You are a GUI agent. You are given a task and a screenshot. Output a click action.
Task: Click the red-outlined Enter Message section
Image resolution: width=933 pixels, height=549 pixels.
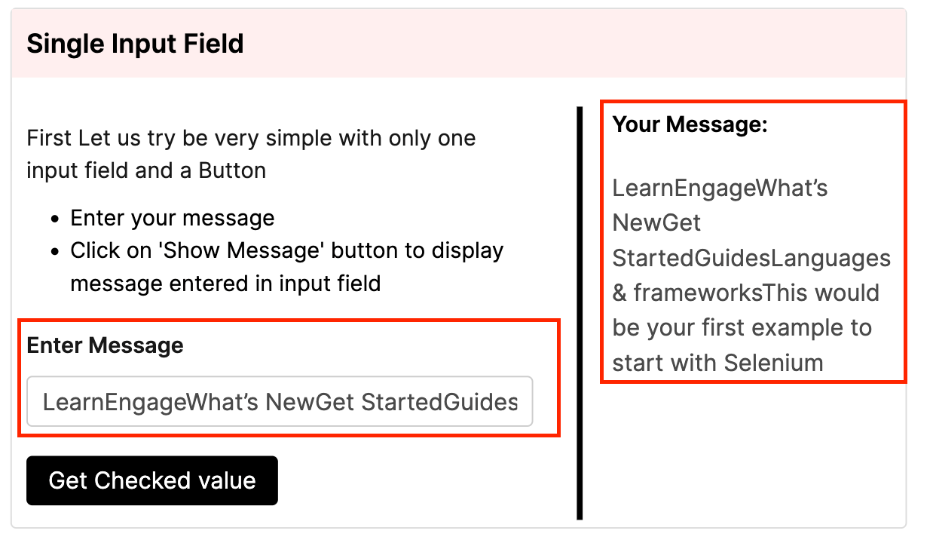coord(292,377)
